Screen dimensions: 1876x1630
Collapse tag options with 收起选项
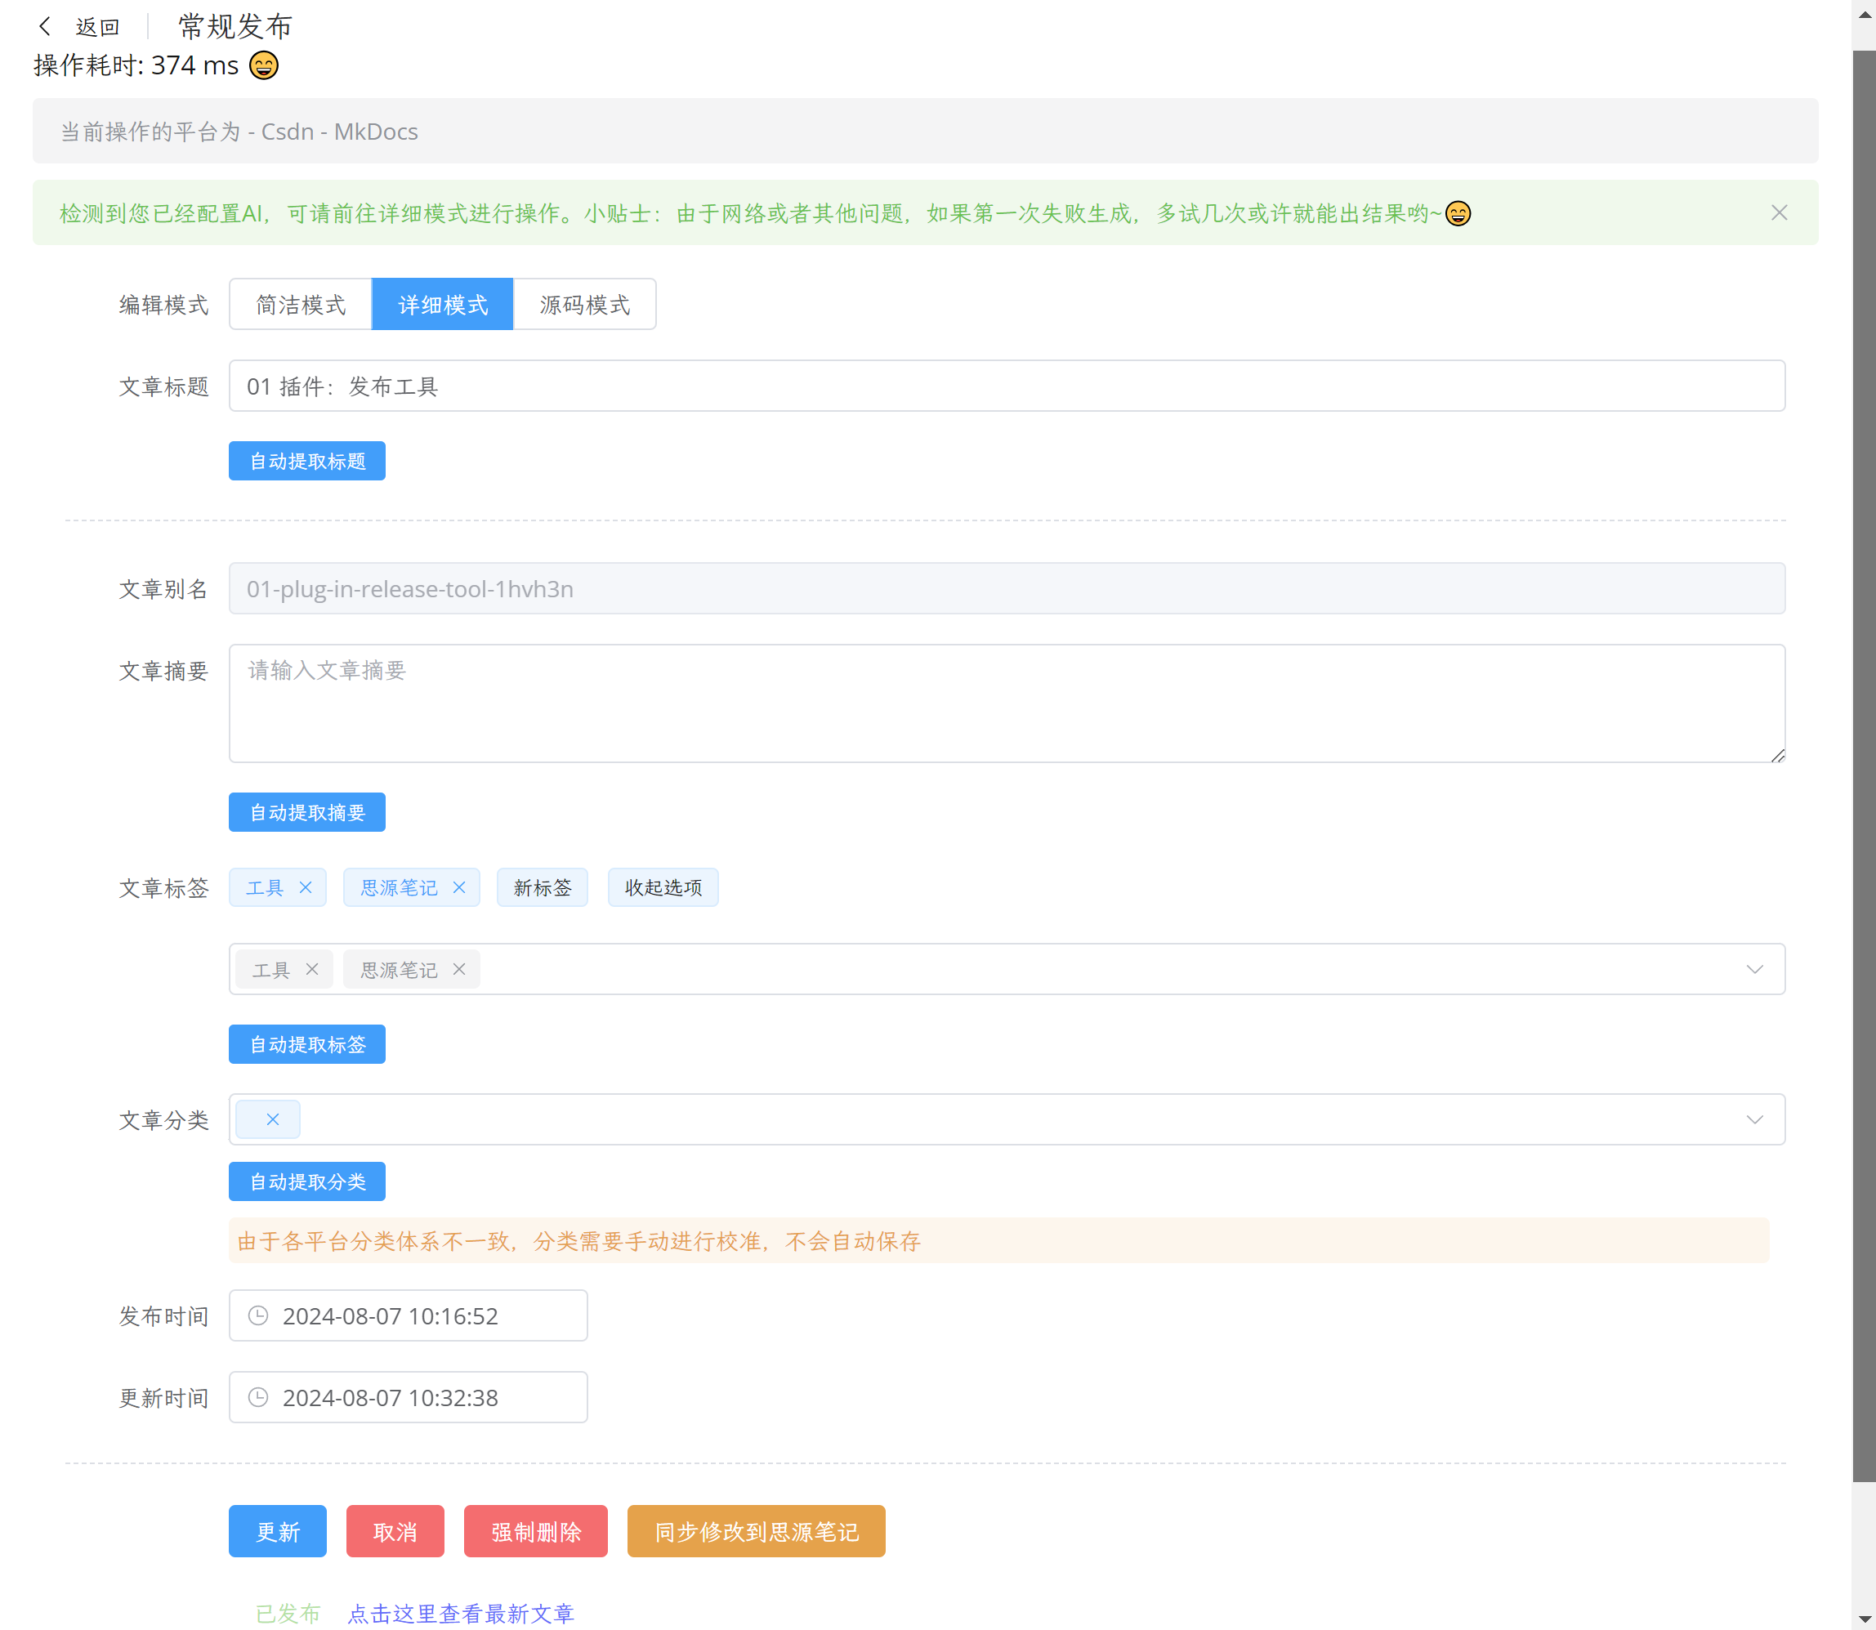click(x=663, y=886)
